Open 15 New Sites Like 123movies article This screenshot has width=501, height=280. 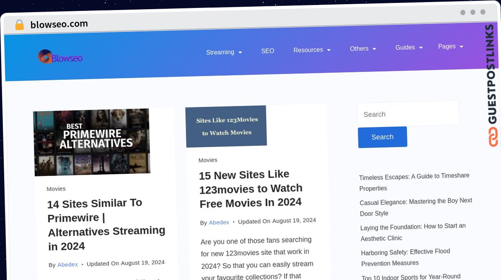251,188
